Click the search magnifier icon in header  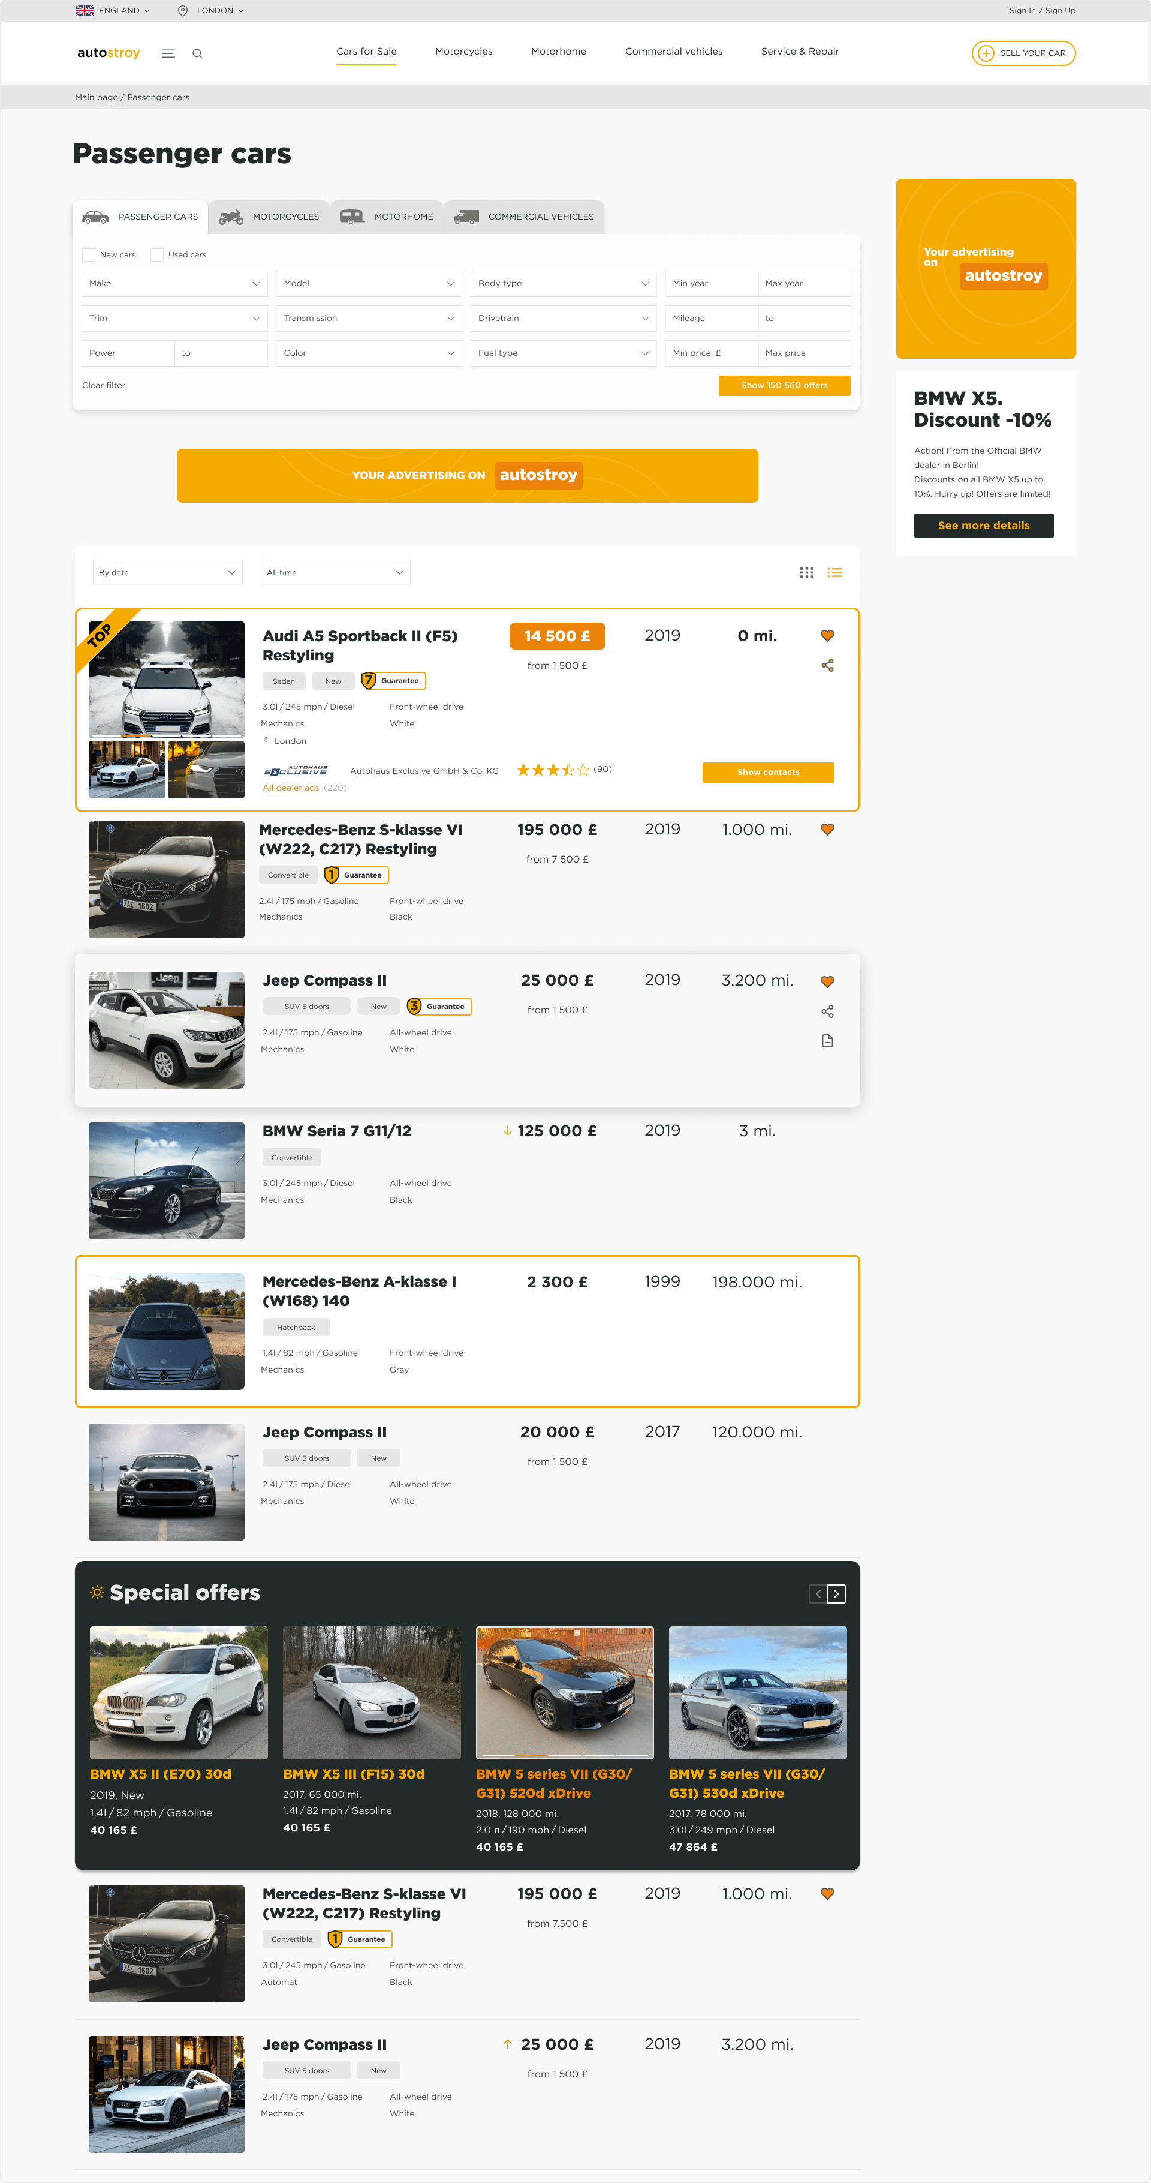pos(197,53)
